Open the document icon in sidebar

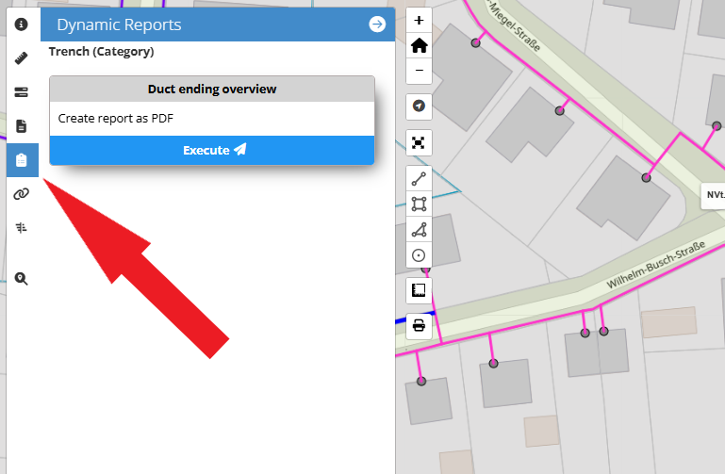[21, 126]
